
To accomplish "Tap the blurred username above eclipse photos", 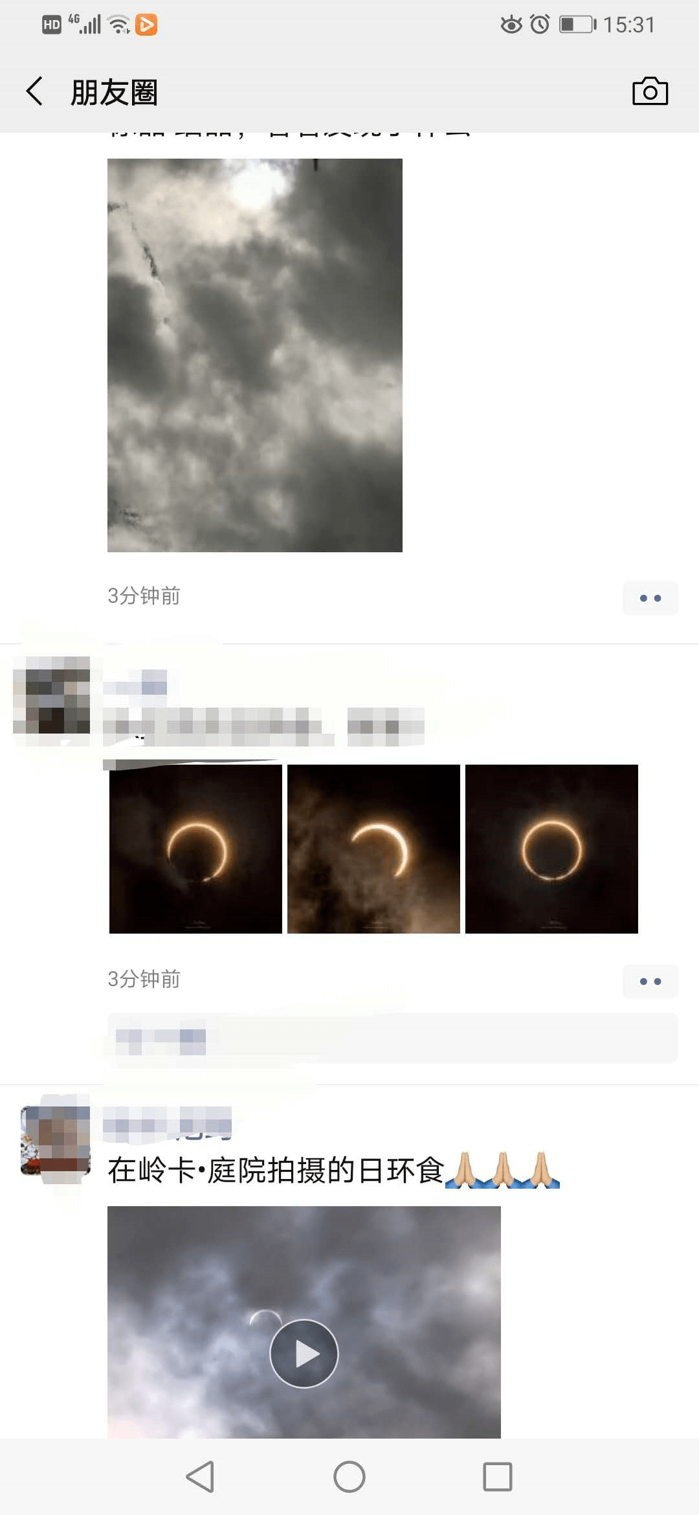I will click(x=135, y=682).
